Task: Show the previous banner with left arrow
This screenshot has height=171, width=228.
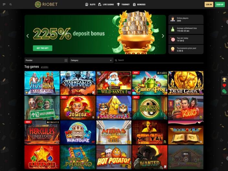Action: click(x=27, y=36)
